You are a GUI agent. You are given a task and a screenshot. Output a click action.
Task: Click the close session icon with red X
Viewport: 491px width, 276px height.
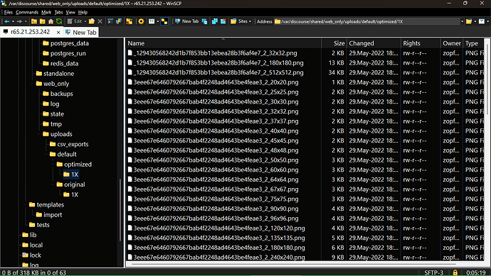(x=223, y=21)
